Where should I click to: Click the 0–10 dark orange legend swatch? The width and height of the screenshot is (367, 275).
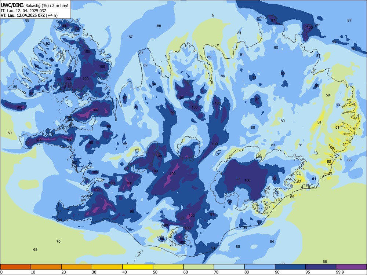15,267
